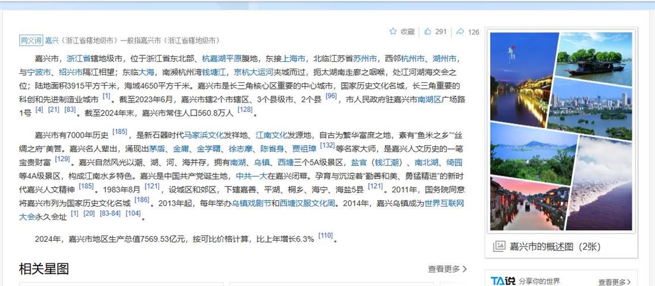The image size is (655, 286).
Task: Follow the 上海市 hyperlink
Action: [294, 58]
